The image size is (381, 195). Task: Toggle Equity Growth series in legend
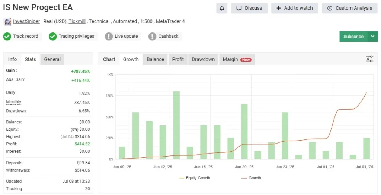click(194, 178)
